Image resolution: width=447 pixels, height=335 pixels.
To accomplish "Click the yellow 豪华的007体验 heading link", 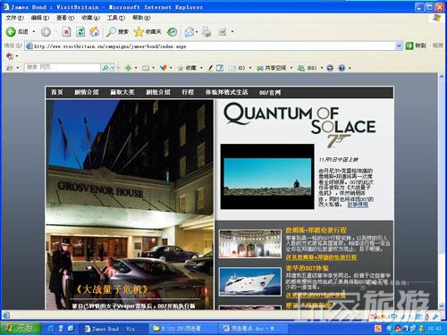I will [307, 268].
